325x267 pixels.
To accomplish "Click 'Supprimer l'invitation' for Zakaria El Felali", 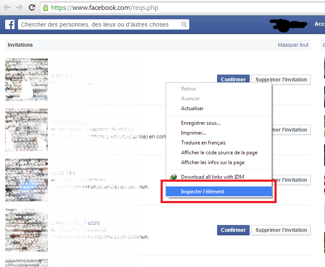I will [281, 230].
